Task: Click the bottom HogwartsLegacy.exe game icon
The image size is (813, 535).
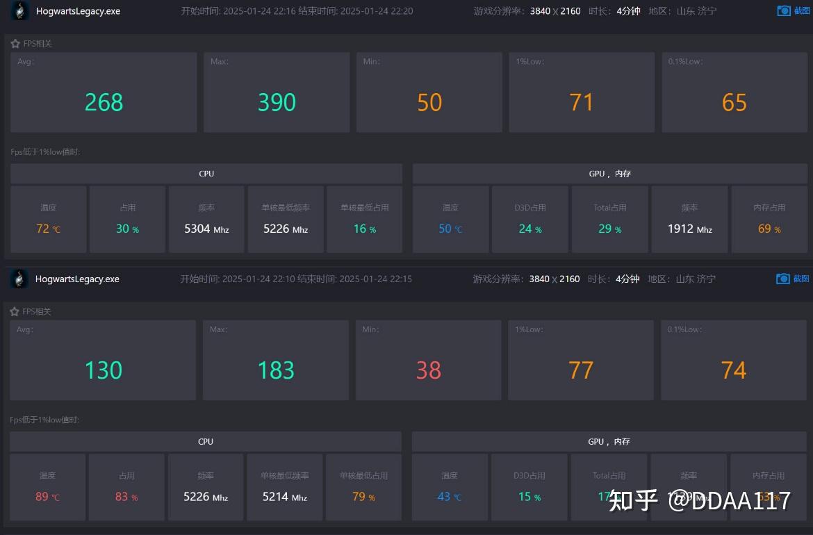Action: (x=19, y=279)
